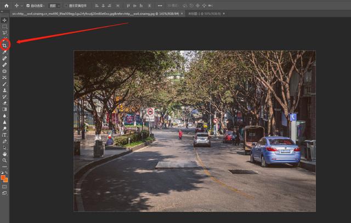Select the Lasso tool
The width and height of the screenshot is (351, 223).
pos(4,33)
